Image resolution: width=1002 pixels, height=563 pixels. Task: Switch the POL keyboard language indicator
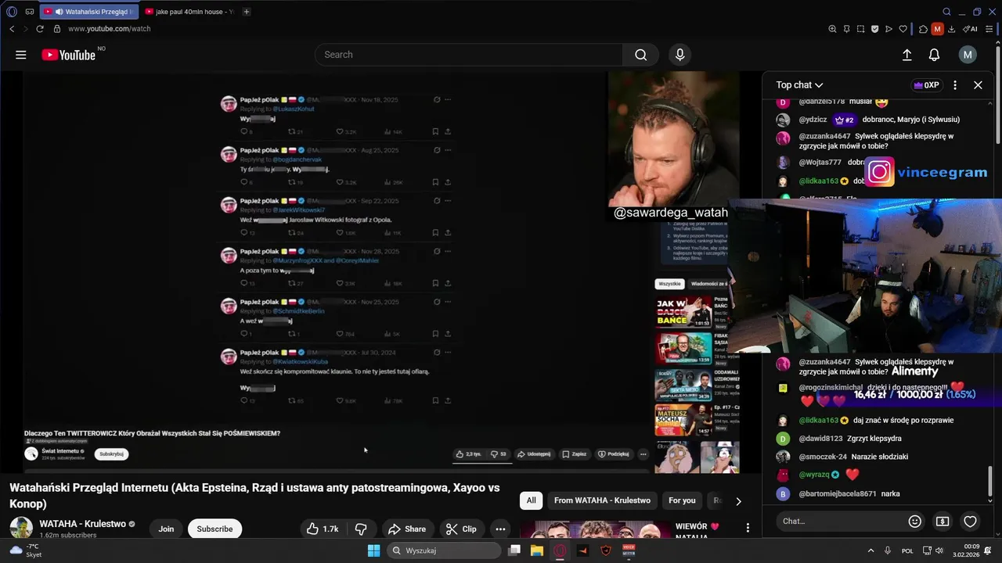coord(907,550)
